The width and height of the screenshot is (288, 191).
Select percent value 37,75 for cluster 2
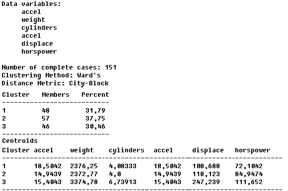click(x=95, y=119)
